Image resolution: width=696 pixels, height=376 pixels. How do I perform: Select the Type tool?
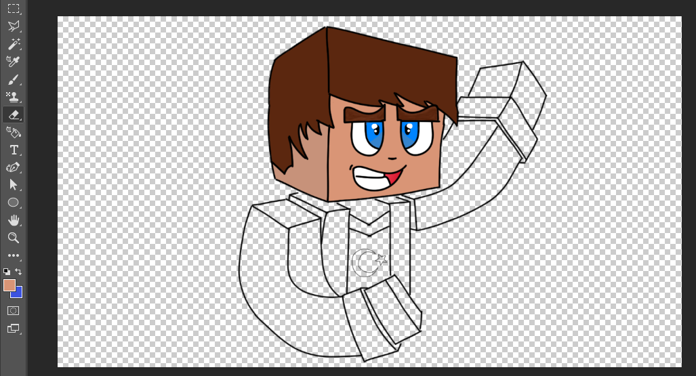pyautogui.click(x=14, y=150)
